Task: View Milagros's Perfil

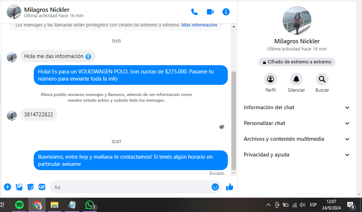Action: [270, 79]
